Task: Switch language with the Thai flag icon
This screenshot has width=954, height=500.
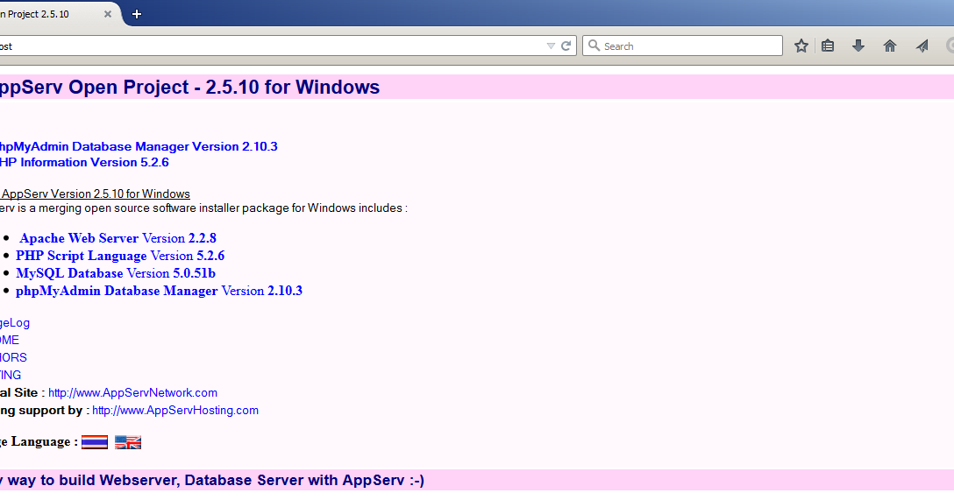Action: click(95, 442)
